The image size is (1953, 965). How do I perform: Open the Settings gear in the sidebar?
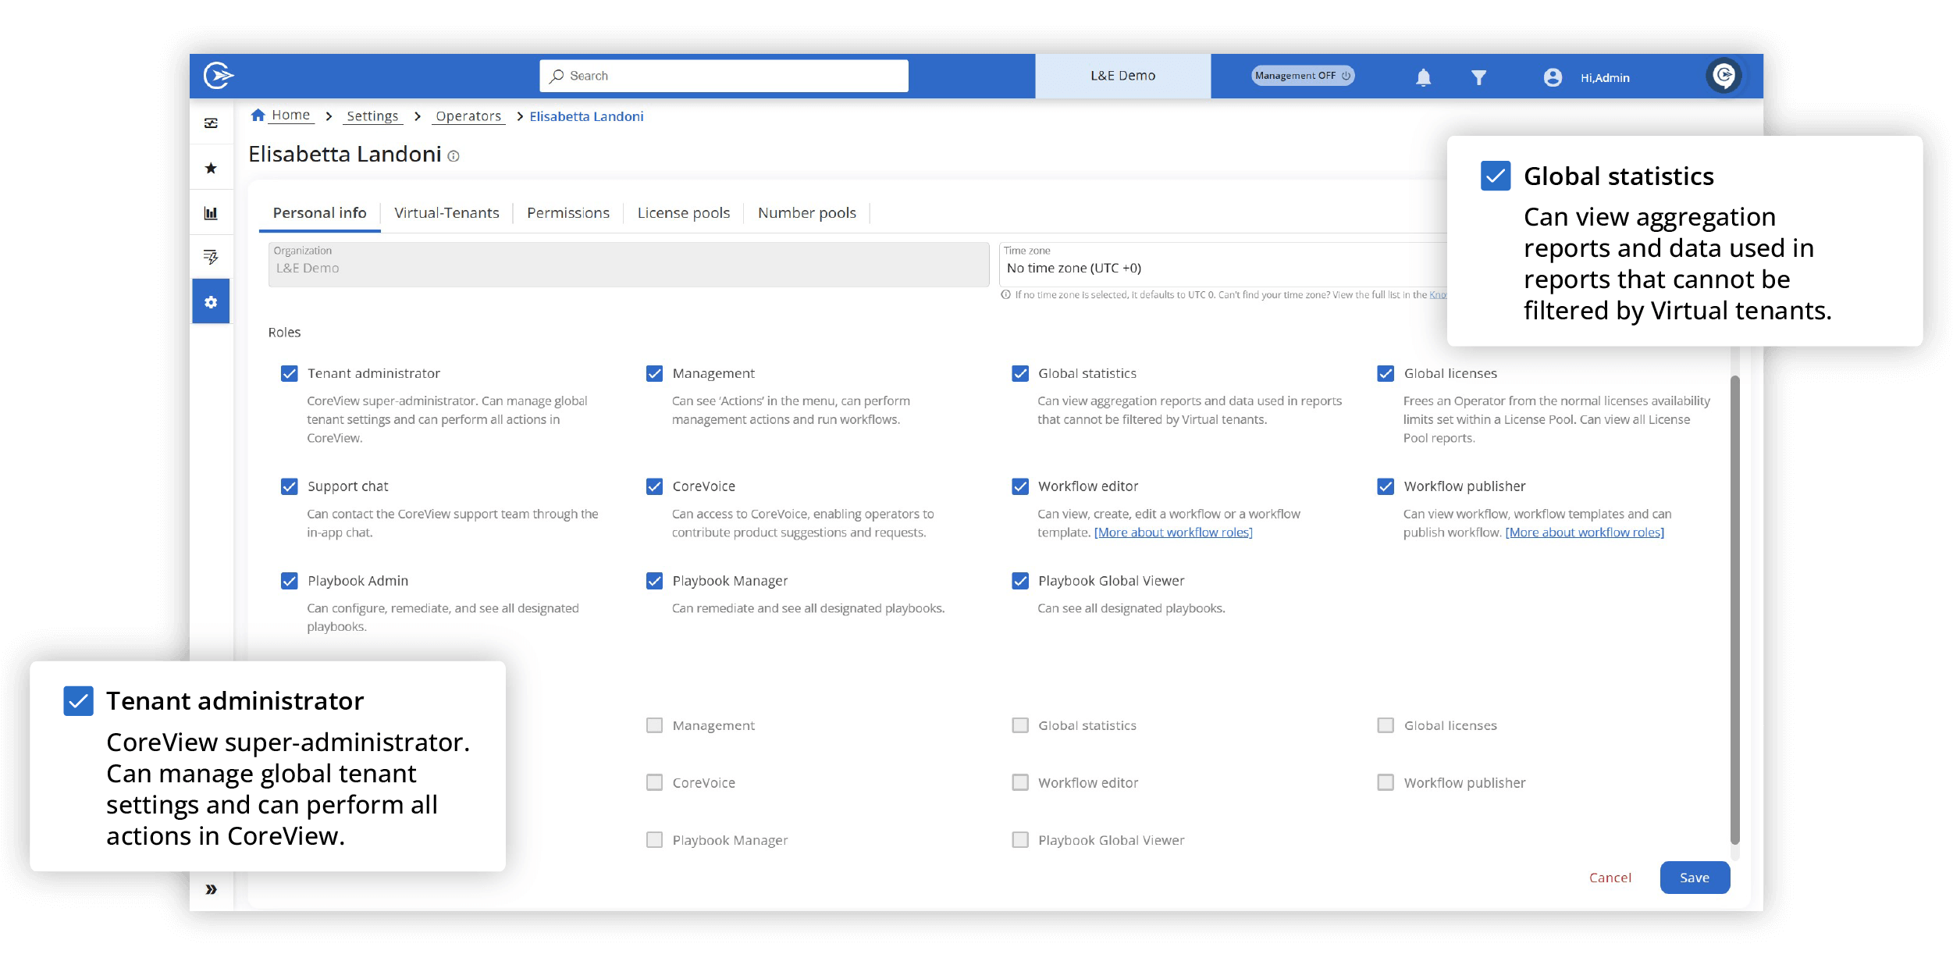[211, 301]
